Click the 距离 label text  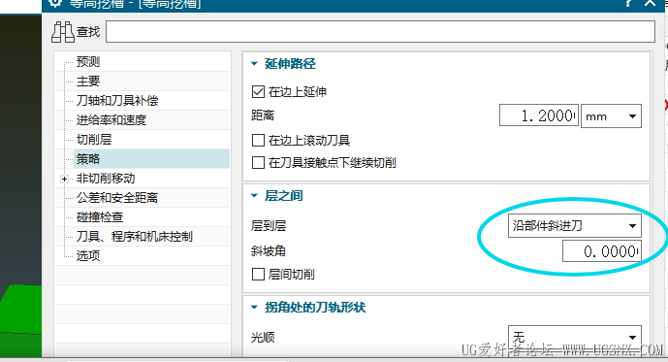(x=263, y=115)
